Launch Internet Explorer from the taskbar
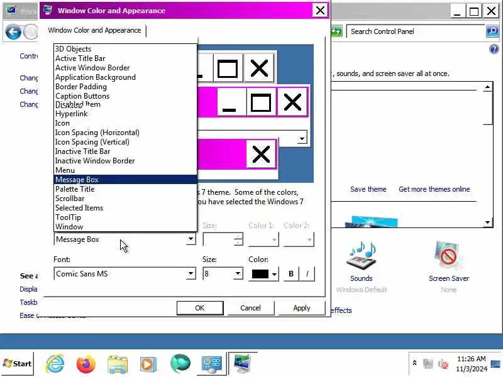Screen dimensions: 503x377 pyautogui.click(x=55, y=364)
